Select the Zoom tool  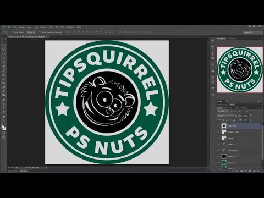click(x=3, y=120)
